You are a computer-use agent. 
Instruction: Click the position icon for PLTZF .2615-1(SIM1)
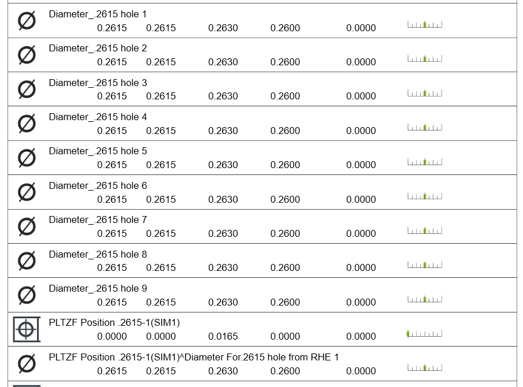click(27, 329)
